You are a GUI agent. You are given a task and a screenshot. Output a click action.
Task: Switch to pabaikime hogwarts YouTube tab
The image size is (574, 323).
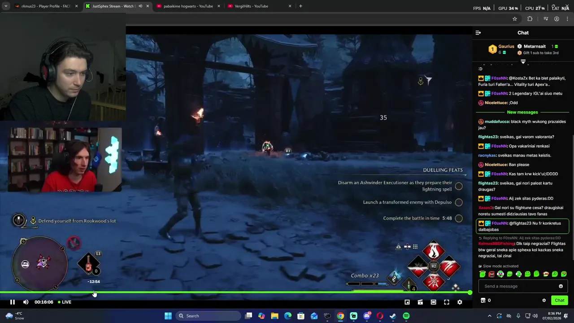click(188, 6)
